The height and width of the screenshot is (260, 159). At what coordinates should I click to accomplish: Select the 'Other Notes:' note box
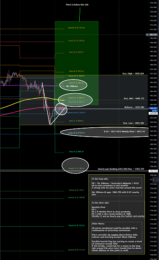coord(117,237)
